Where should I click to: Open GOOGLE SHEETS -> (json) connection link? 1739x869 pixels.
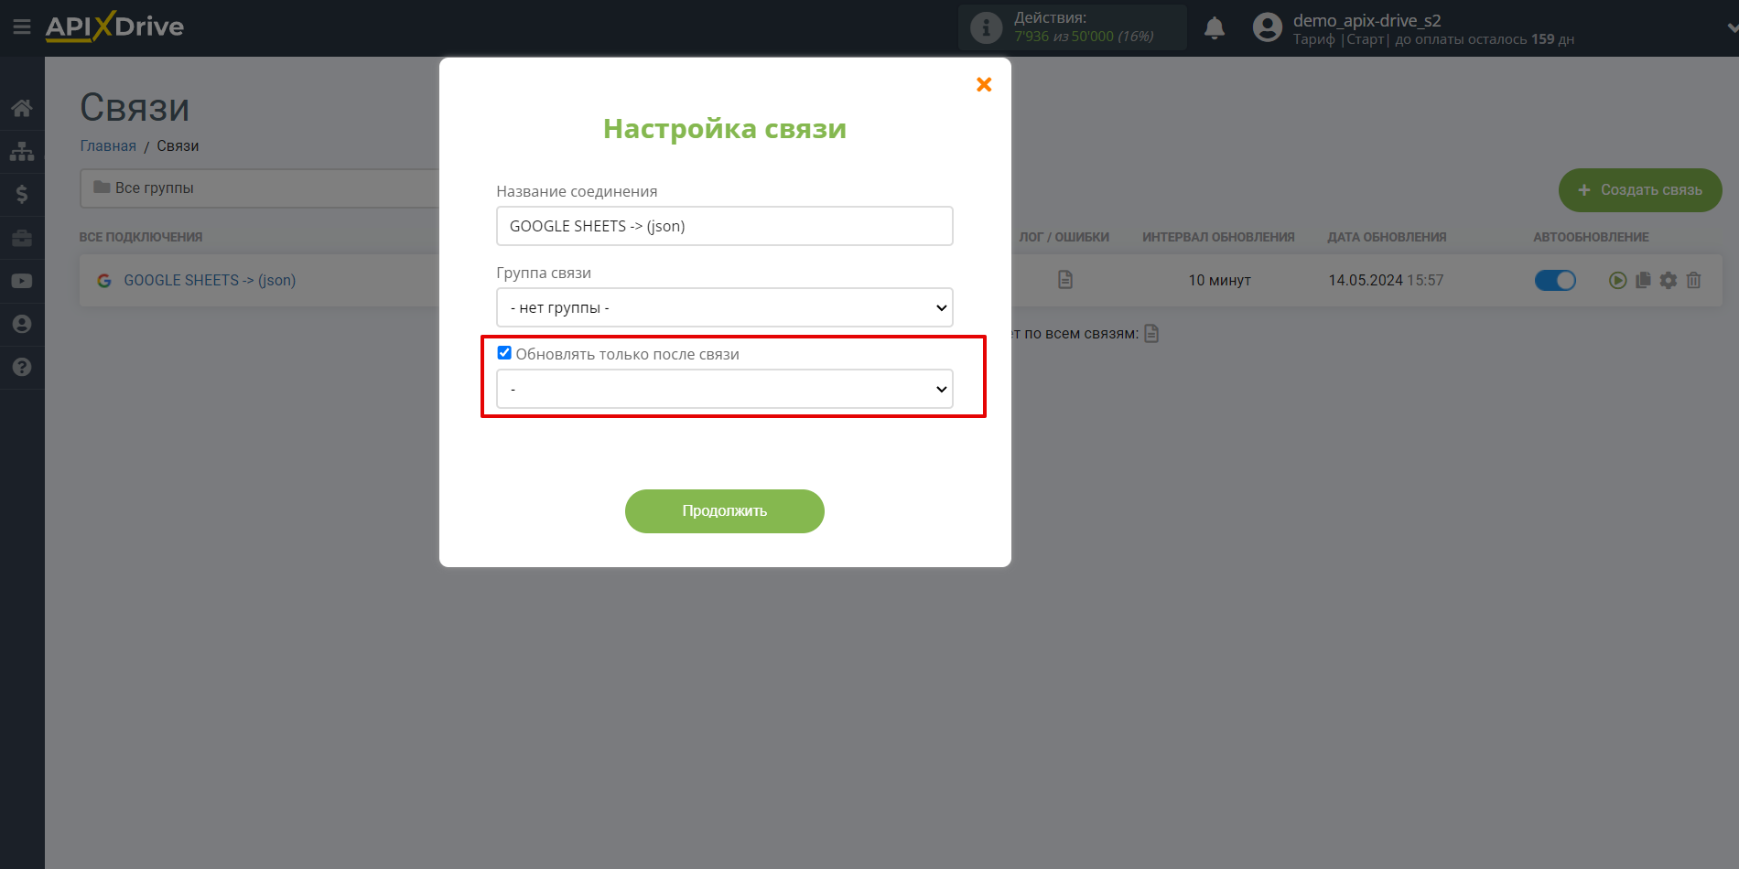click(210, 280)
